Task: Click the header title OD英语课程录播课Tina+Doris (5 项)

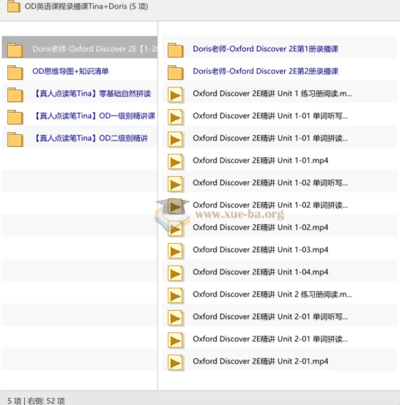Action: click(x=86, y=6)
